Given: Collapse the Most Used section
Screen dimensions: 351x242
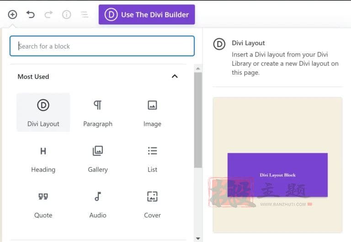Looking at the screenshot, I should pos(175,77).
